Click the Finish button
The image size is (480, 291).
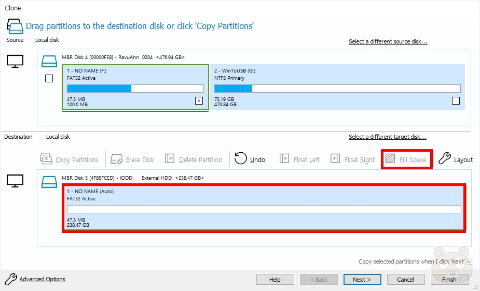(x=449, y=280)
